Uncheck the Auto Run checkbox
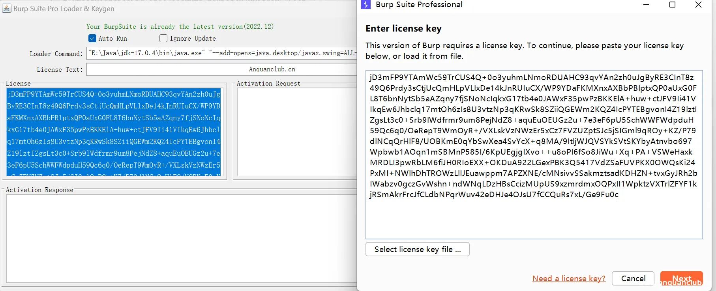The height and width of the screenshot is (291, 716). click(x=92, y=38)
